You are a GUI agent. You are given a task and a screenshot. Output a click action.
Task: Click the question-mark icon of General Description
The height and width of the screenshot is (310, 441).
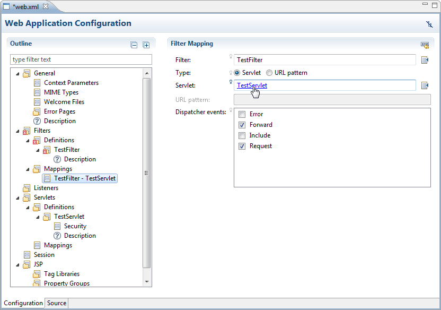tap(37, 121)
